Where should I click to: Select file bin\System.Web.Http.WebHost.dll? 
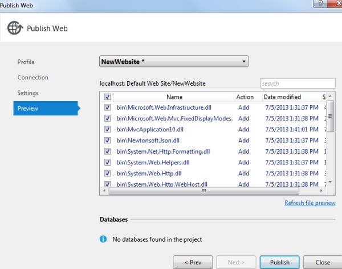coord(162,184)
